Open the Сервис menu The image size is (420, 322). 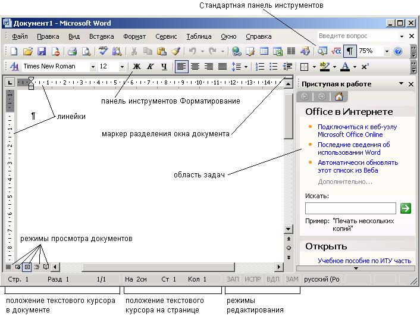tap(166, 36)
